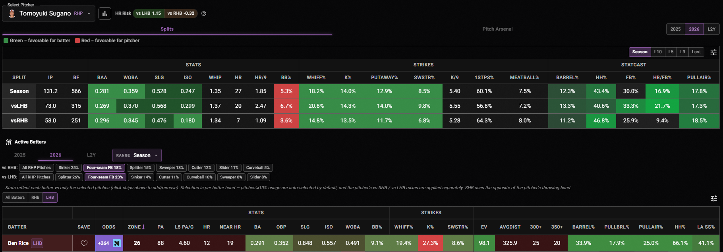Sort splits table by BARREL% header

567,78
